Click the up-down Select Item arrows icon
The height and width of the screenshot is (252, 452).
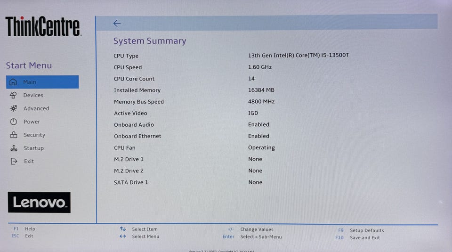(123, 229)
